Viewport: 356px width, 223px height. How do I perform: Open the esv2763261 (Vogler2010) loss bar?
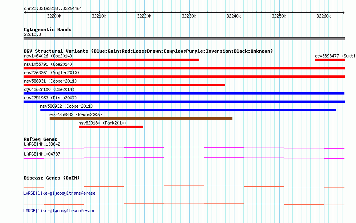click(x=184, y=77)
